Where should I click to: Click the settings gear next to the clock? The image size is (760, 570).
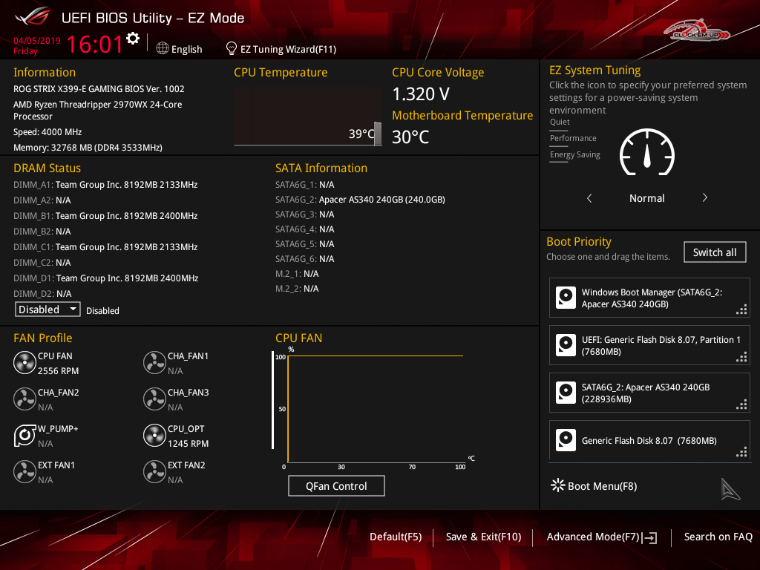click(133, 39)
